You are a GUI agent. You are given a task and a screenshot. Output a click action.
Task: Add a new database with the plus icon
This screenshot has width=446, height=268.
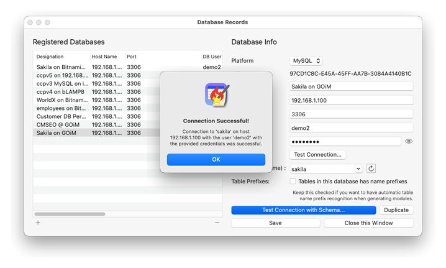[x=38, y=223]
